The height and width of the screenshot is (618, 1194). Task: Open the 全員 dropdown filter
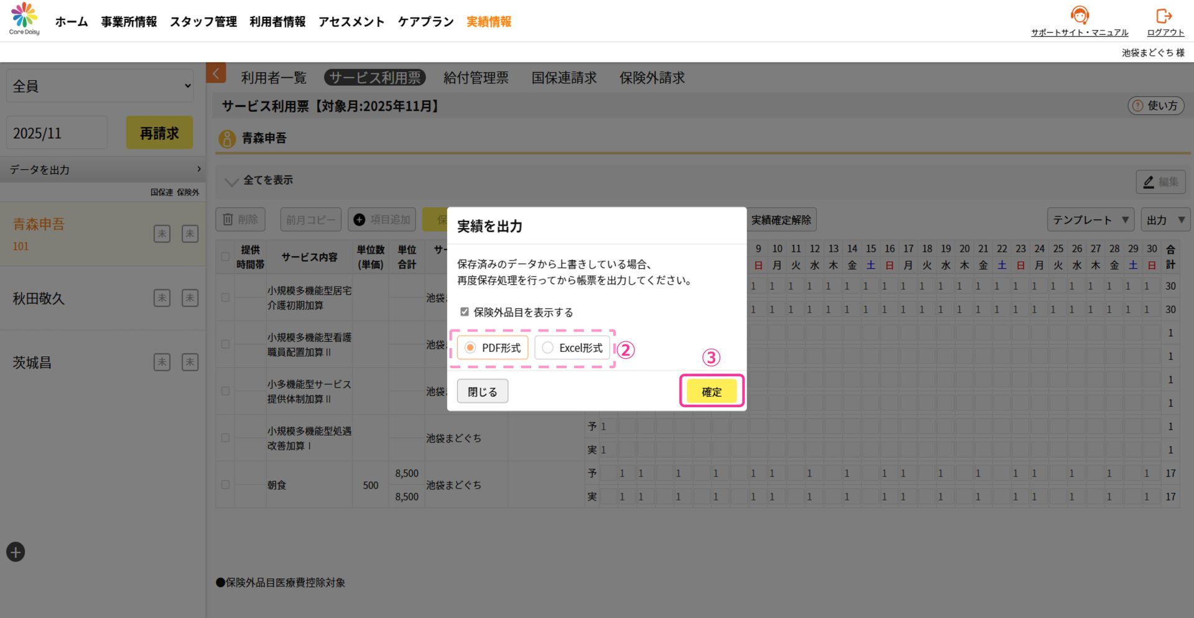(x=100, y=86)
